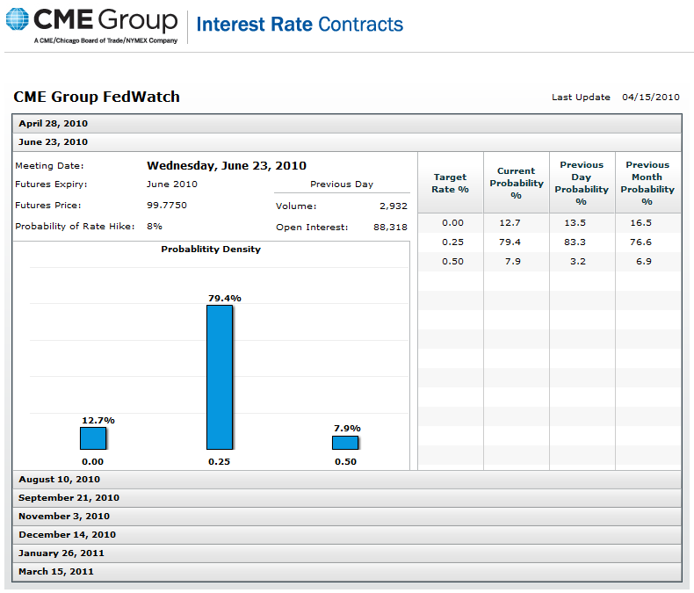This screenshot has height=593, width=694.
Task: Click the 12.7% bar in the density chart
Action: coord(93,438)
